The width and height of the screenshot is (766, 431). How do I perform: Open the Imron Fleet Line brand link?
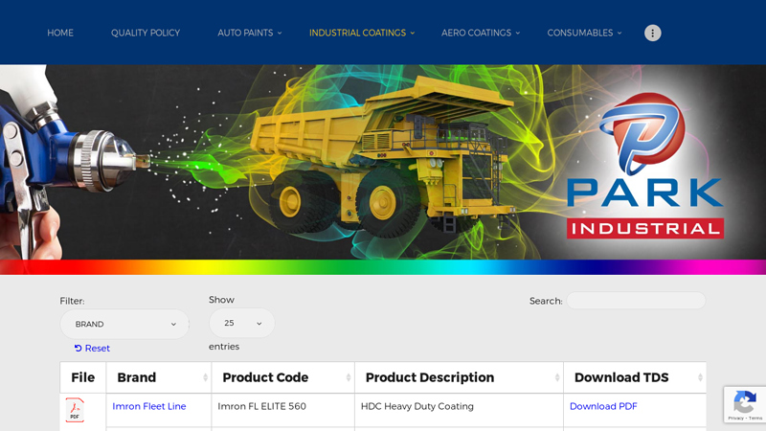149,406
